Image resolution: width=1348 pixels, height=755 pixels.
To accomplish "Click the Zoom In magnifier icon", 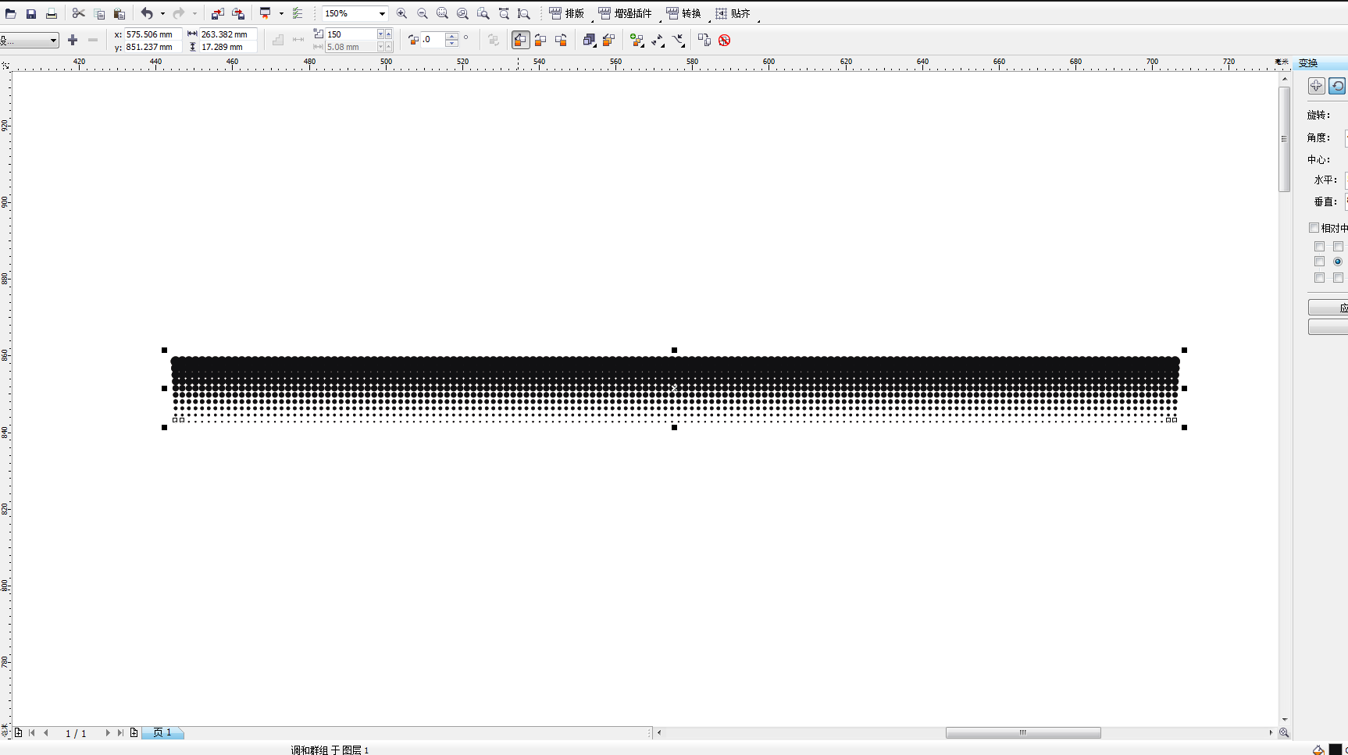I will [401, 14].
